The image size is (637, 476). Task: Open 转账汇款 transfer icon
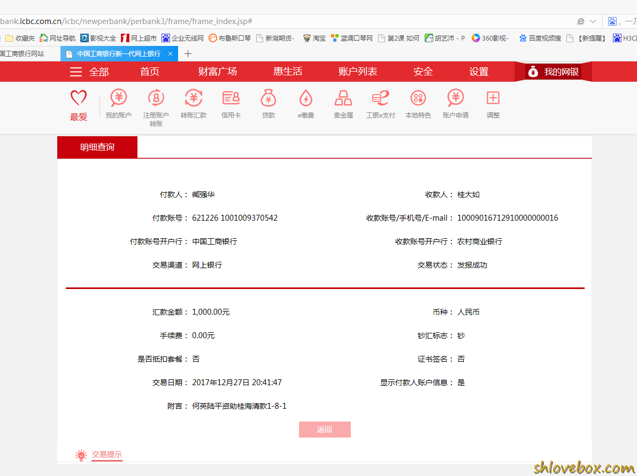coord(194,98)
